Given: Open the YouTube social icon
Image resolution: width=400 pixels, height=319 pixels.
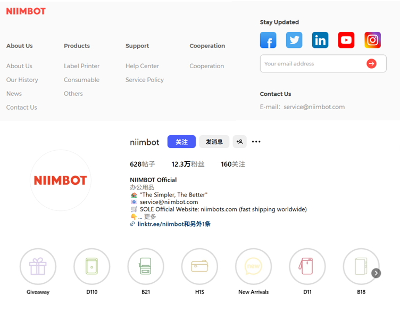Looking at the screenshot, I should pyautogui.click(x=346, y=40).
